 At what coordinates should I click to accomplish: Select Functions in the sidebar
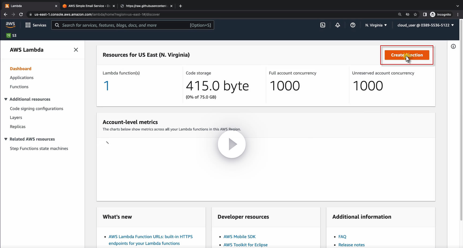[19, 87]
